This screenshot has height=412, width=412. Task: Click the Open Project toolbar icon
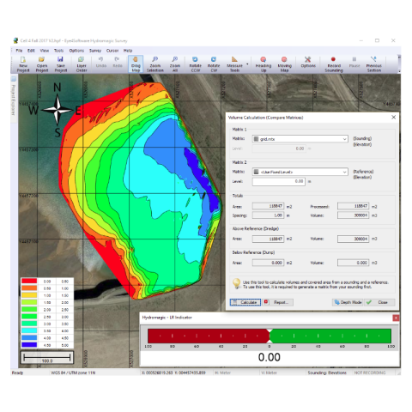click(x=42, y=64)
